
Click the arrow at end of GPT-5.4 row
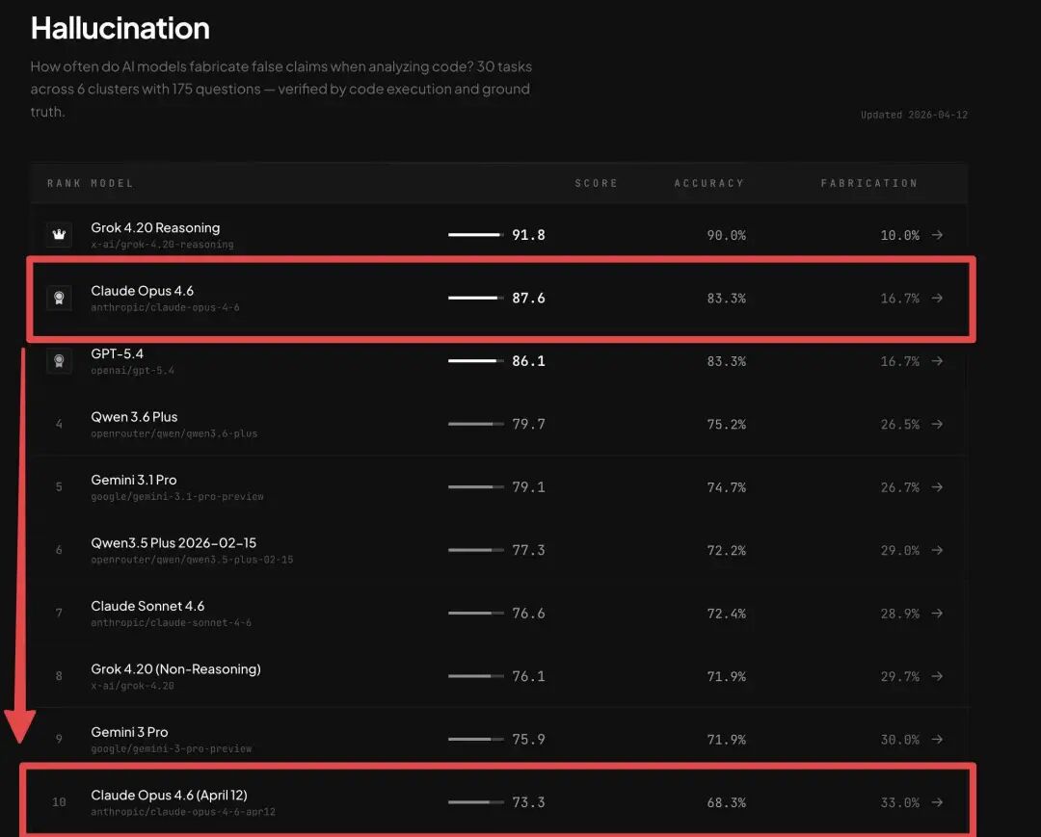pyautogui.click(x=937, y=361)
